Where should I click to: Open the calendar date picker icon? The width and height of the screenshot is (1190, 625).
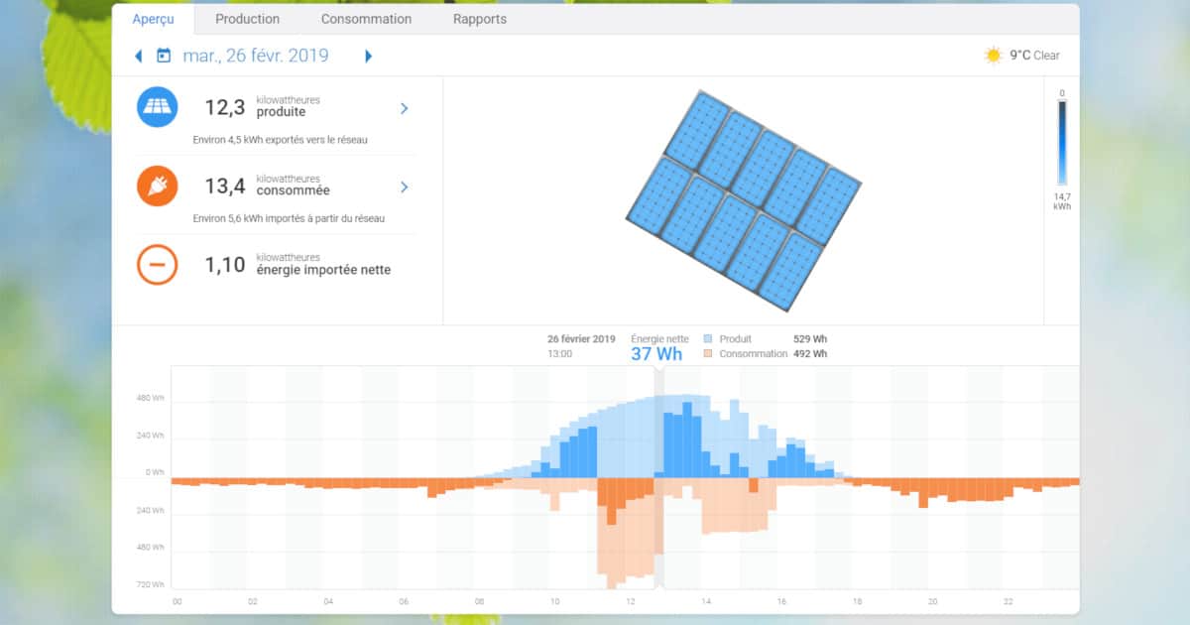click(x=164, y=56)
